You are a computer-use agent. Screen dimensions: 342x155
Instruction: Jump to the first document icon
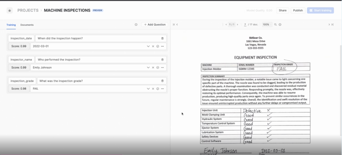tap(174, 25)
